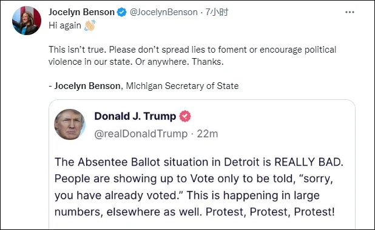375x230 pixels.
Task: Open the Jocelyn Benson display name link
Action: click(81, 12)
